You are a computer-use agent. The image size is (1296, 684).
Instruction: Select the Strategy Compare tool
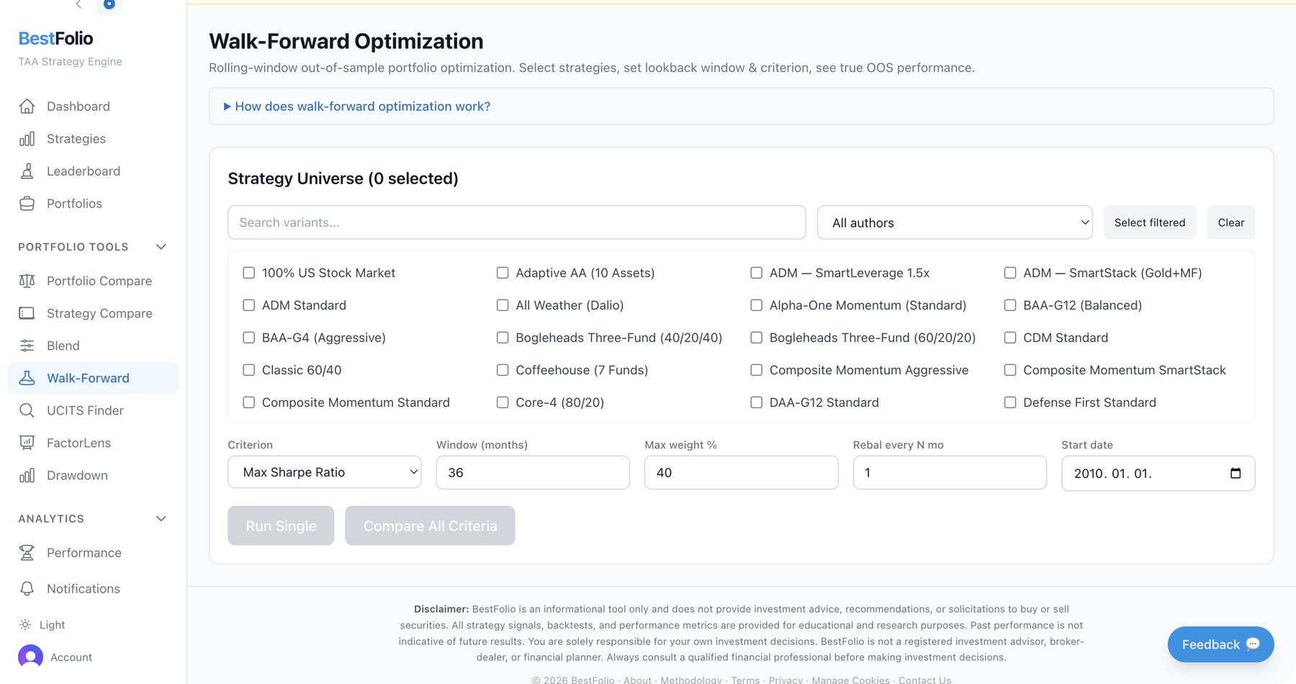pos(99,312)
